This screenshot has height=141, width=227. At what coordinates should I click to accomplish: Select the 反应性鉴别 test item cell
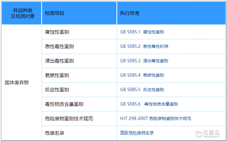(x=79, y=90)
